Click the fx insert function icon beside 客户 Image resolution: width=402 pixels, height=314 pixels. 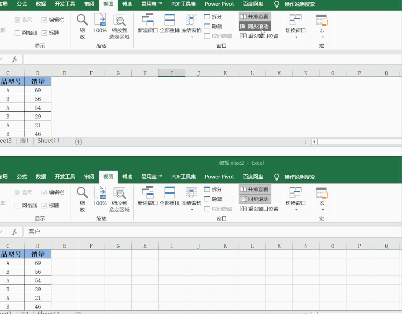(x=15, y=232)
